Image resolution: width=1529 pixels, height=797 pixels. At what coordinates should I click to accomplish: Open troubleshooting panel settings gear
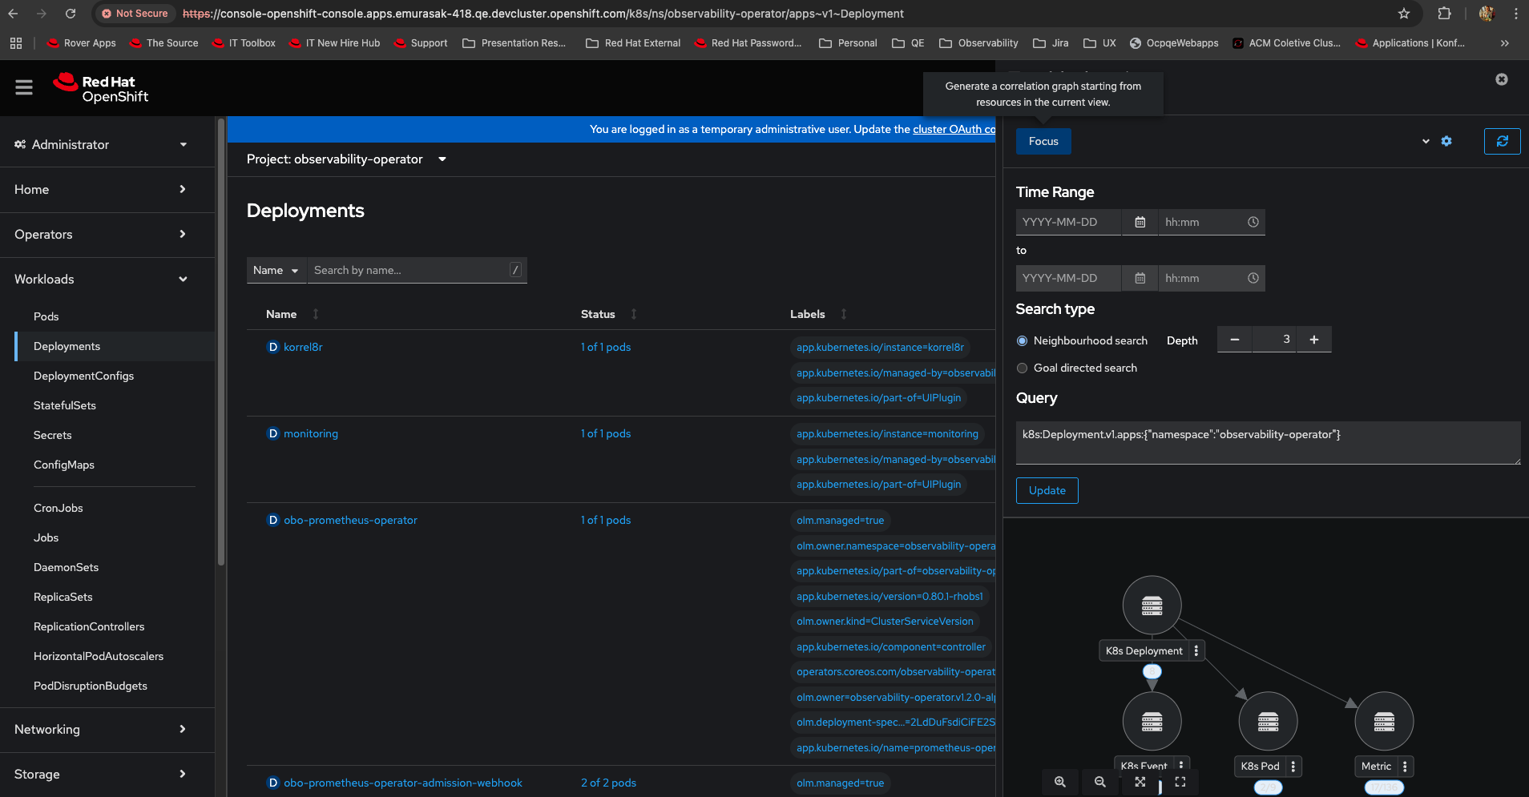(x=1446, y=141)
